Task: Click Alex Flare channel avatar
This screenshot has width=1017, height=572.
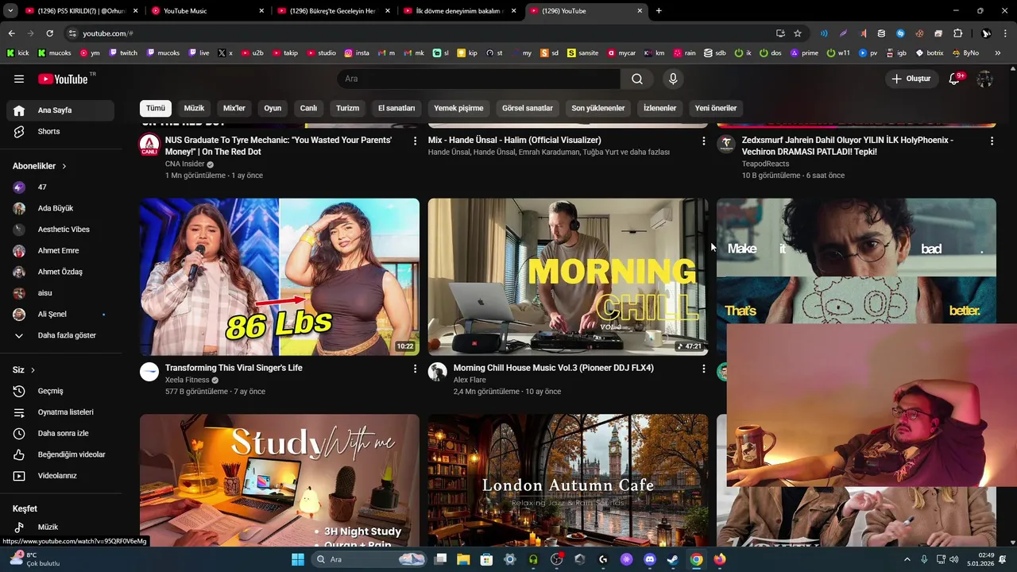Action: click(438, 372)
